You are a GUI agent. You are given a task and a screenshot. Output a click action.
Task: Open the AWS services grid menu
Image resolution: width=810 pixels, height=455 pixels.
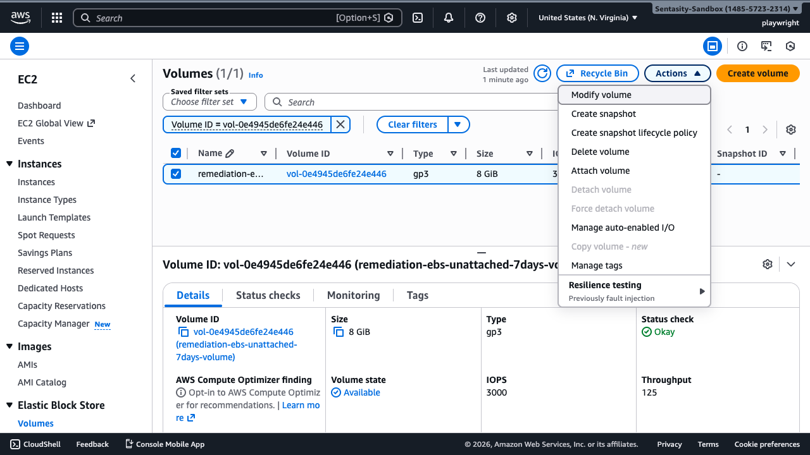pyautogui.click(x=57, y=18)
